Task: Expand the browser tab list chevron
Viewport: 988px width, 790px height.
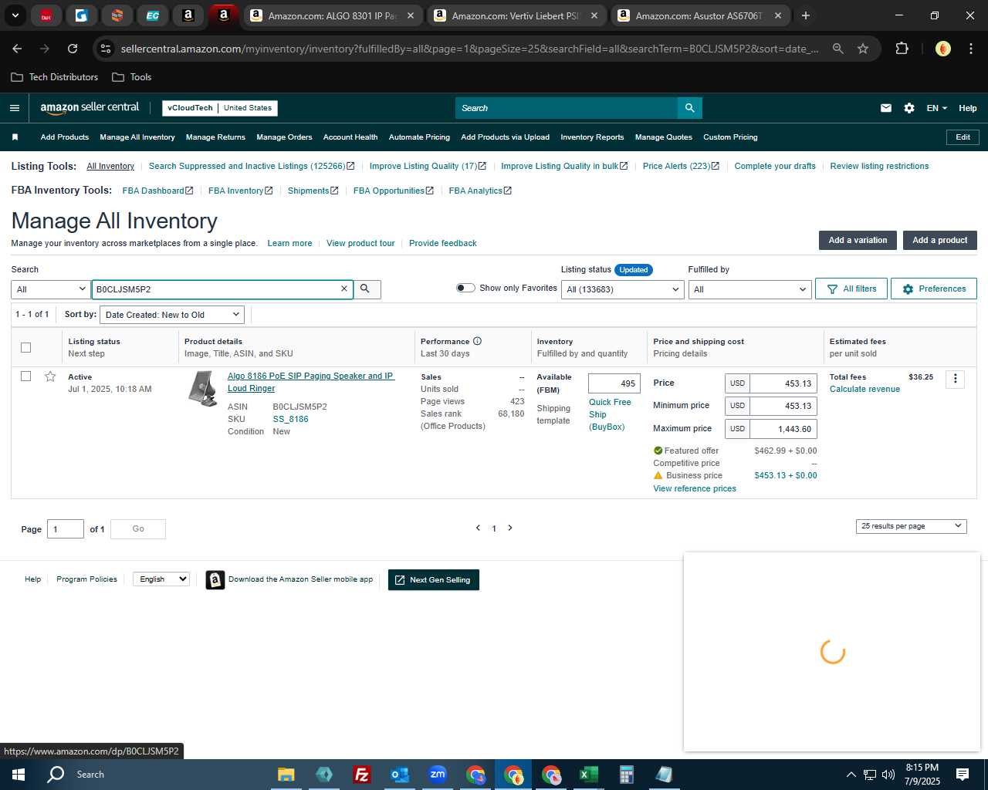Action: [15, 15]
